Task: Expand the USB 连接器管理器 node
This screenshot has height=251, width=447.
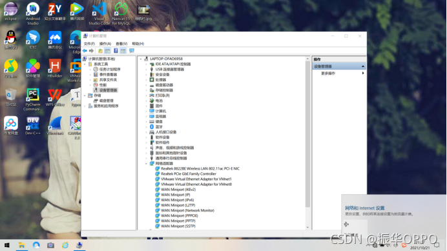Action: tap(147, 69)
